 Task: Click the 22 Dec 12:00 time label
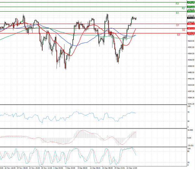[x=132, y=168]
